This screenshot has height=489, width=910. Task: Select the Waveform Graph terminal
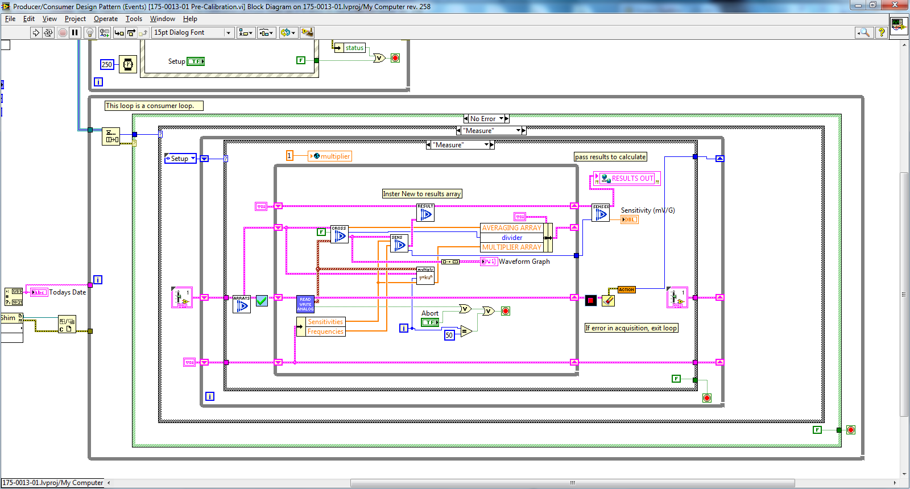coord(489,262)
